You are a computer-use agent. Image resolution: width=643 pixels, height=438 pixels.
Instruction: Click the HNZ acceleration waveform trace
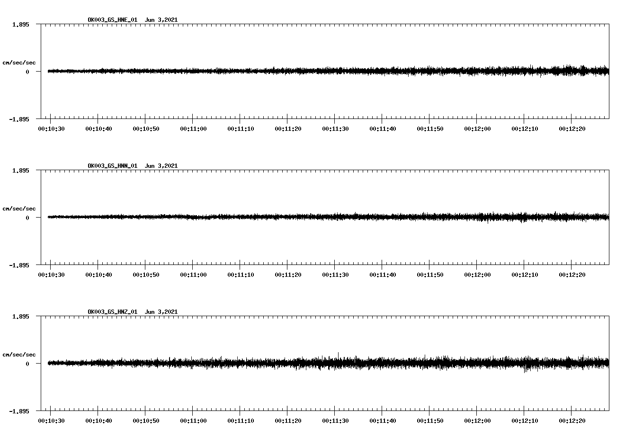point(328,363)
